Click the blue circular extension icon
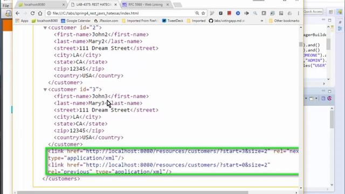345x194 pixels. point(238,13)
